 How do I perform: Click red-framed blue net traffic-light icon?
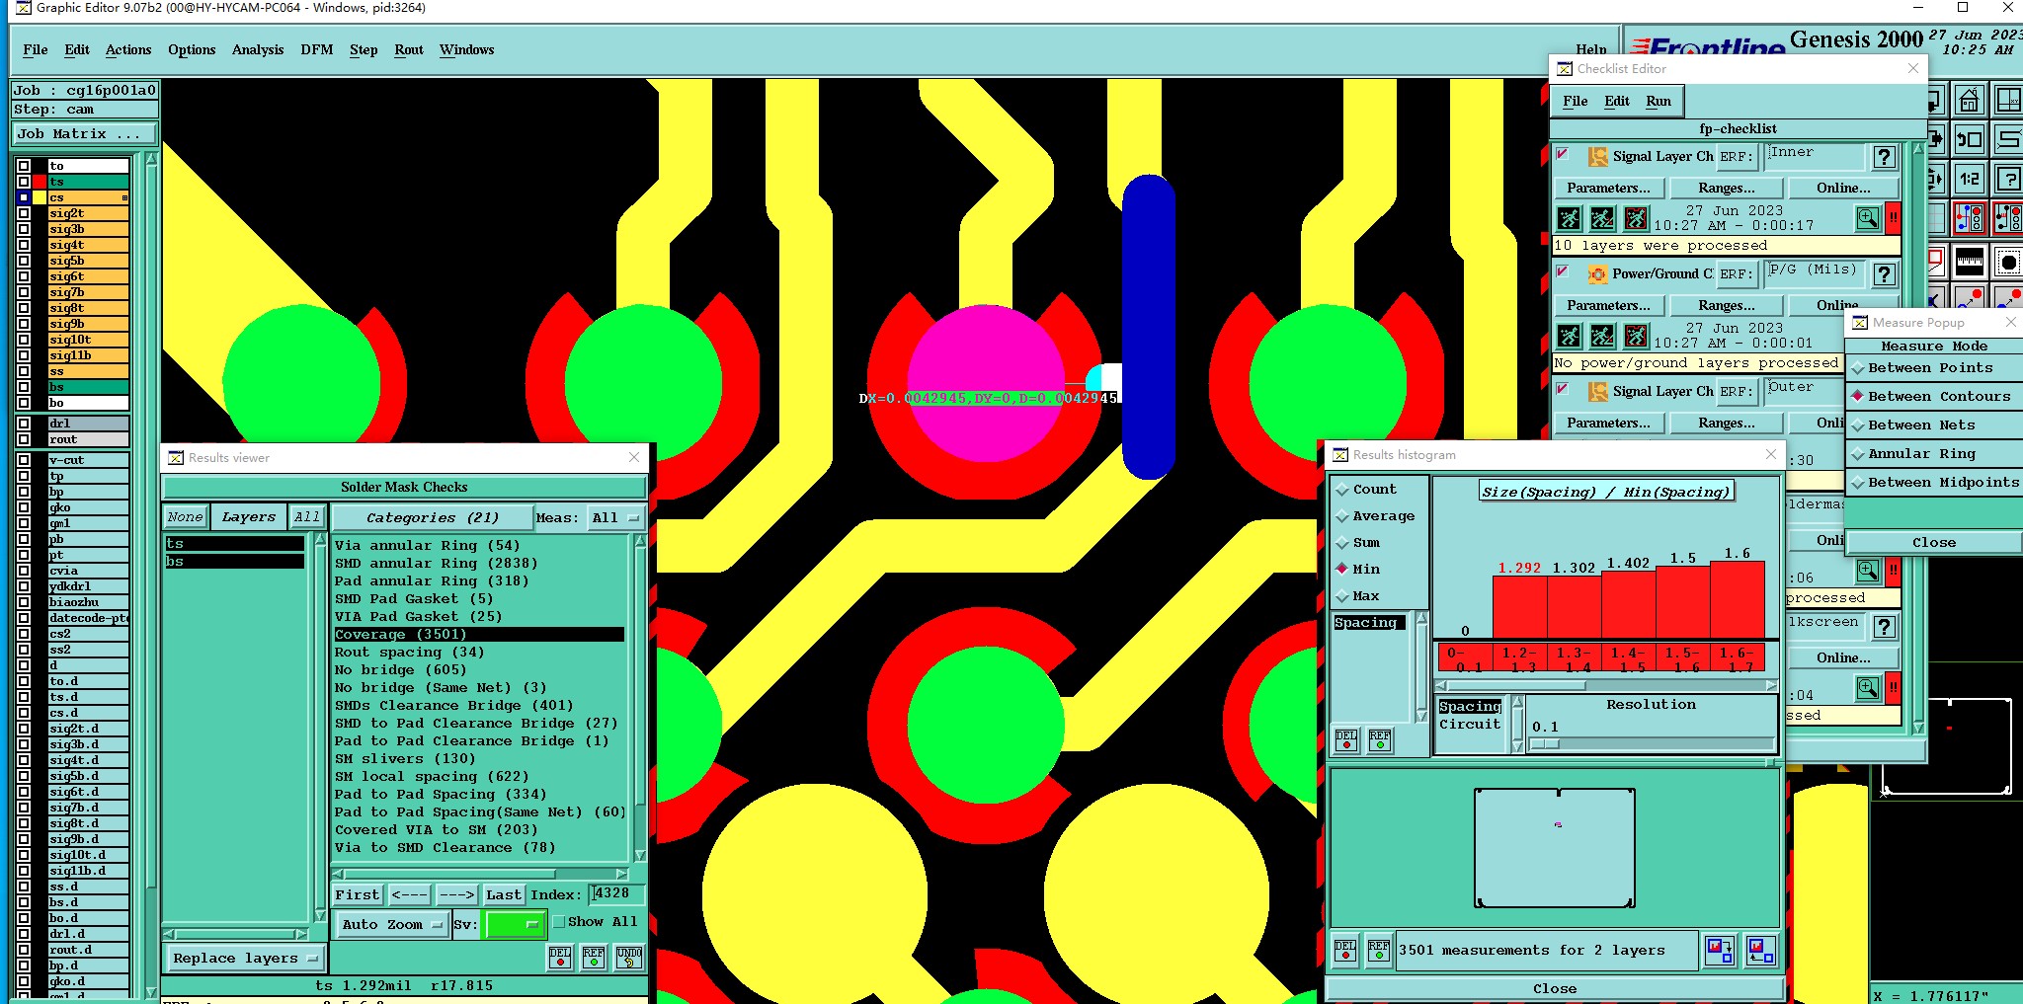point(1970,218)
